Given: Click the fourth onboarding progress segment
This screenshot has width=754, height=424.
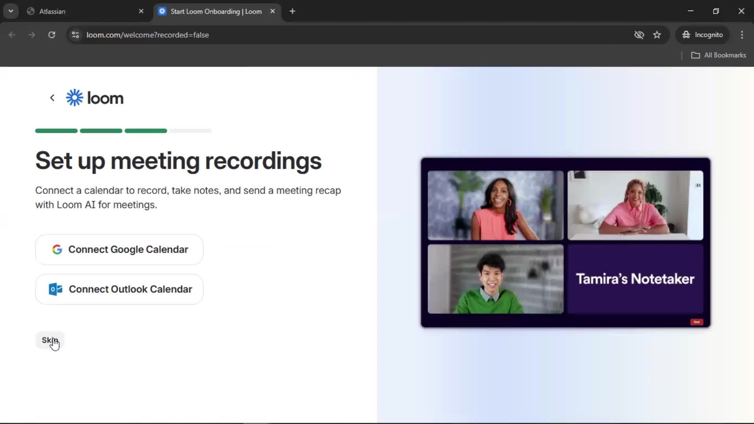Looking at the screenshot, I should (190, 131).
